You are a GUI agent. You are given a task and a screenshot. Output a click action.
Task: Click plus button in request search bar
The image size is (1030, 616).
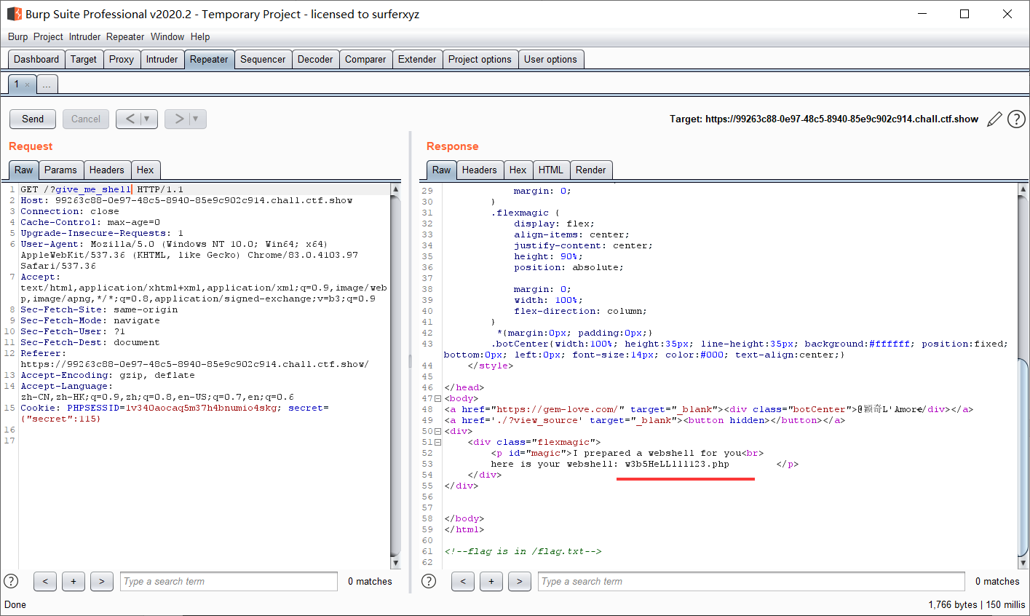(74, 581)
